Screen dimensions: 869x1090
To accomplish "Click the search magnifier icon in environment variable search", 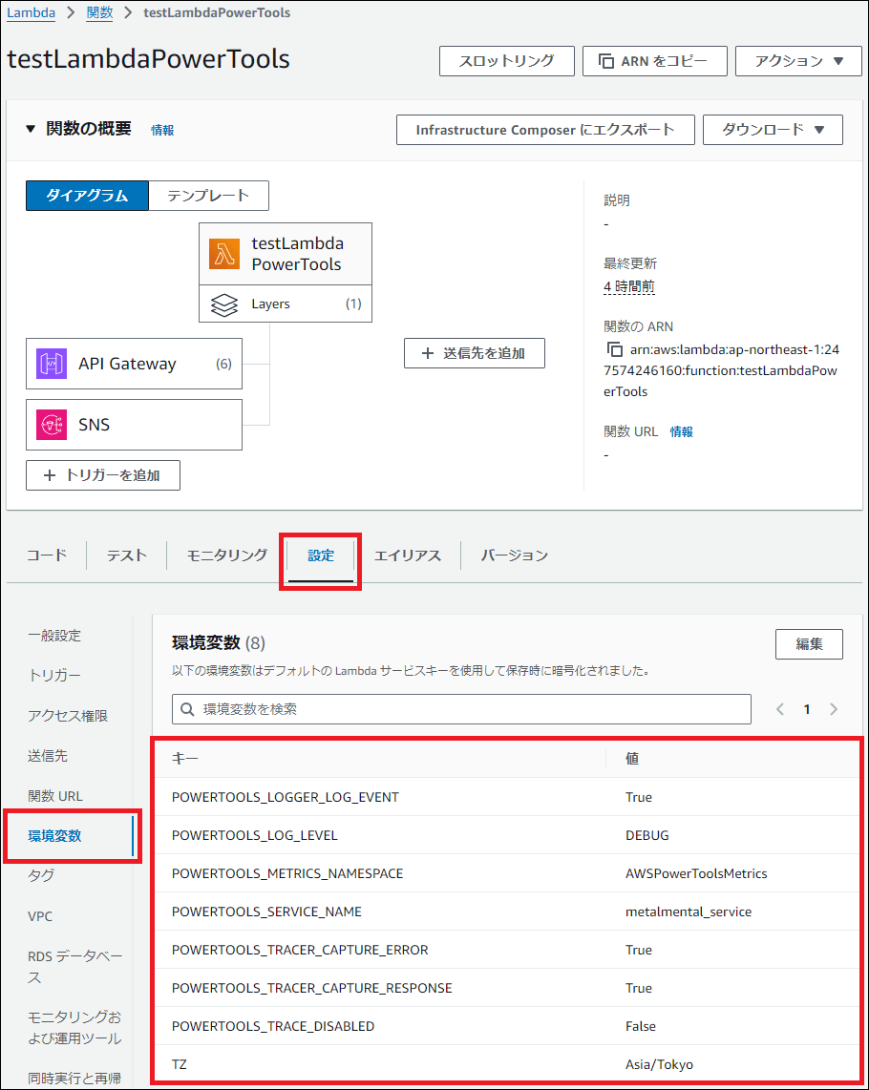I will pos(187,709).
